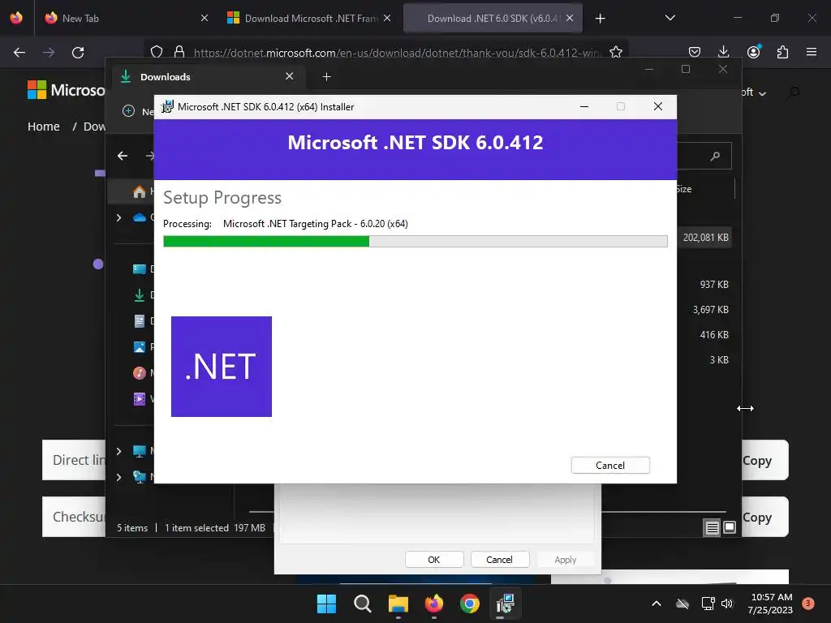The width and height of the screenshot is (831, 623).
Task: Expand This PC in Explorer sidebar
Action: point(118,451)
